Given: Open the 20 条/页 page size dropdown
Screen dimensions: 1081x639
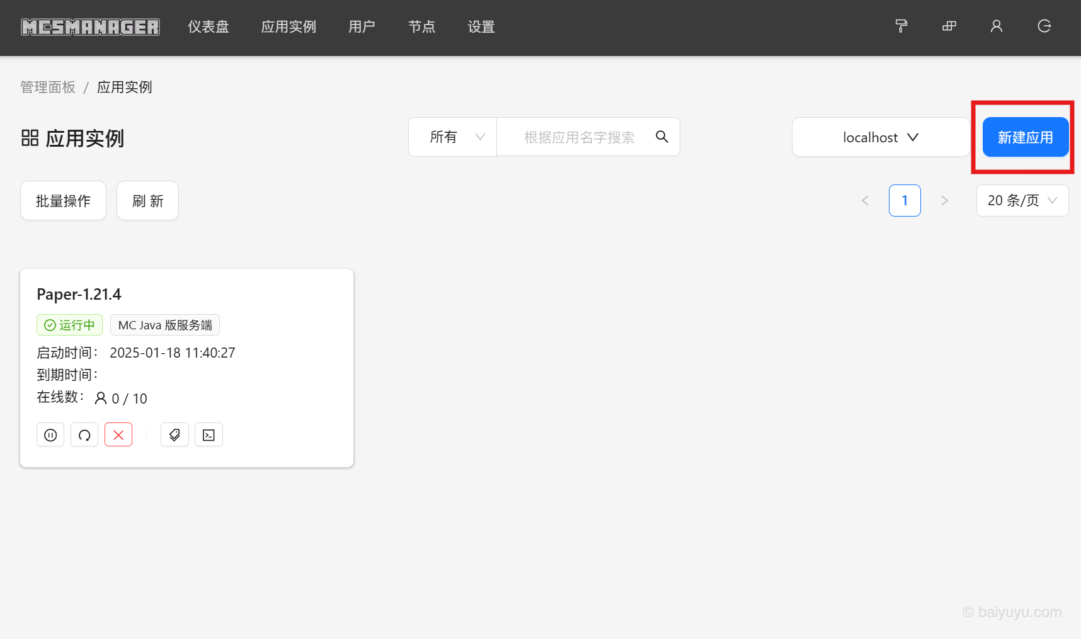Looking at the screenshot, I should 1022,200.
